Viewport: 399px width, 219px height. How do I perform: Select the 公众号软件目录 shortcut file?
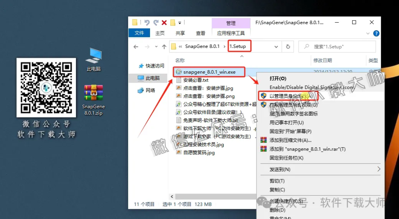[213, 113]
